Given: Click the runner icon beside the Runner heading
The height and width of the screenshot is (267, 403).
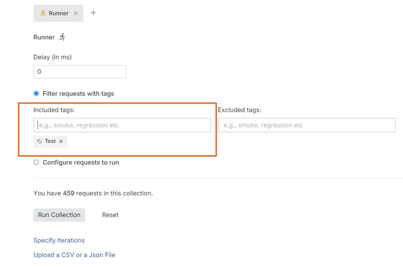Looking at the screenshot, I should [62, 37].
